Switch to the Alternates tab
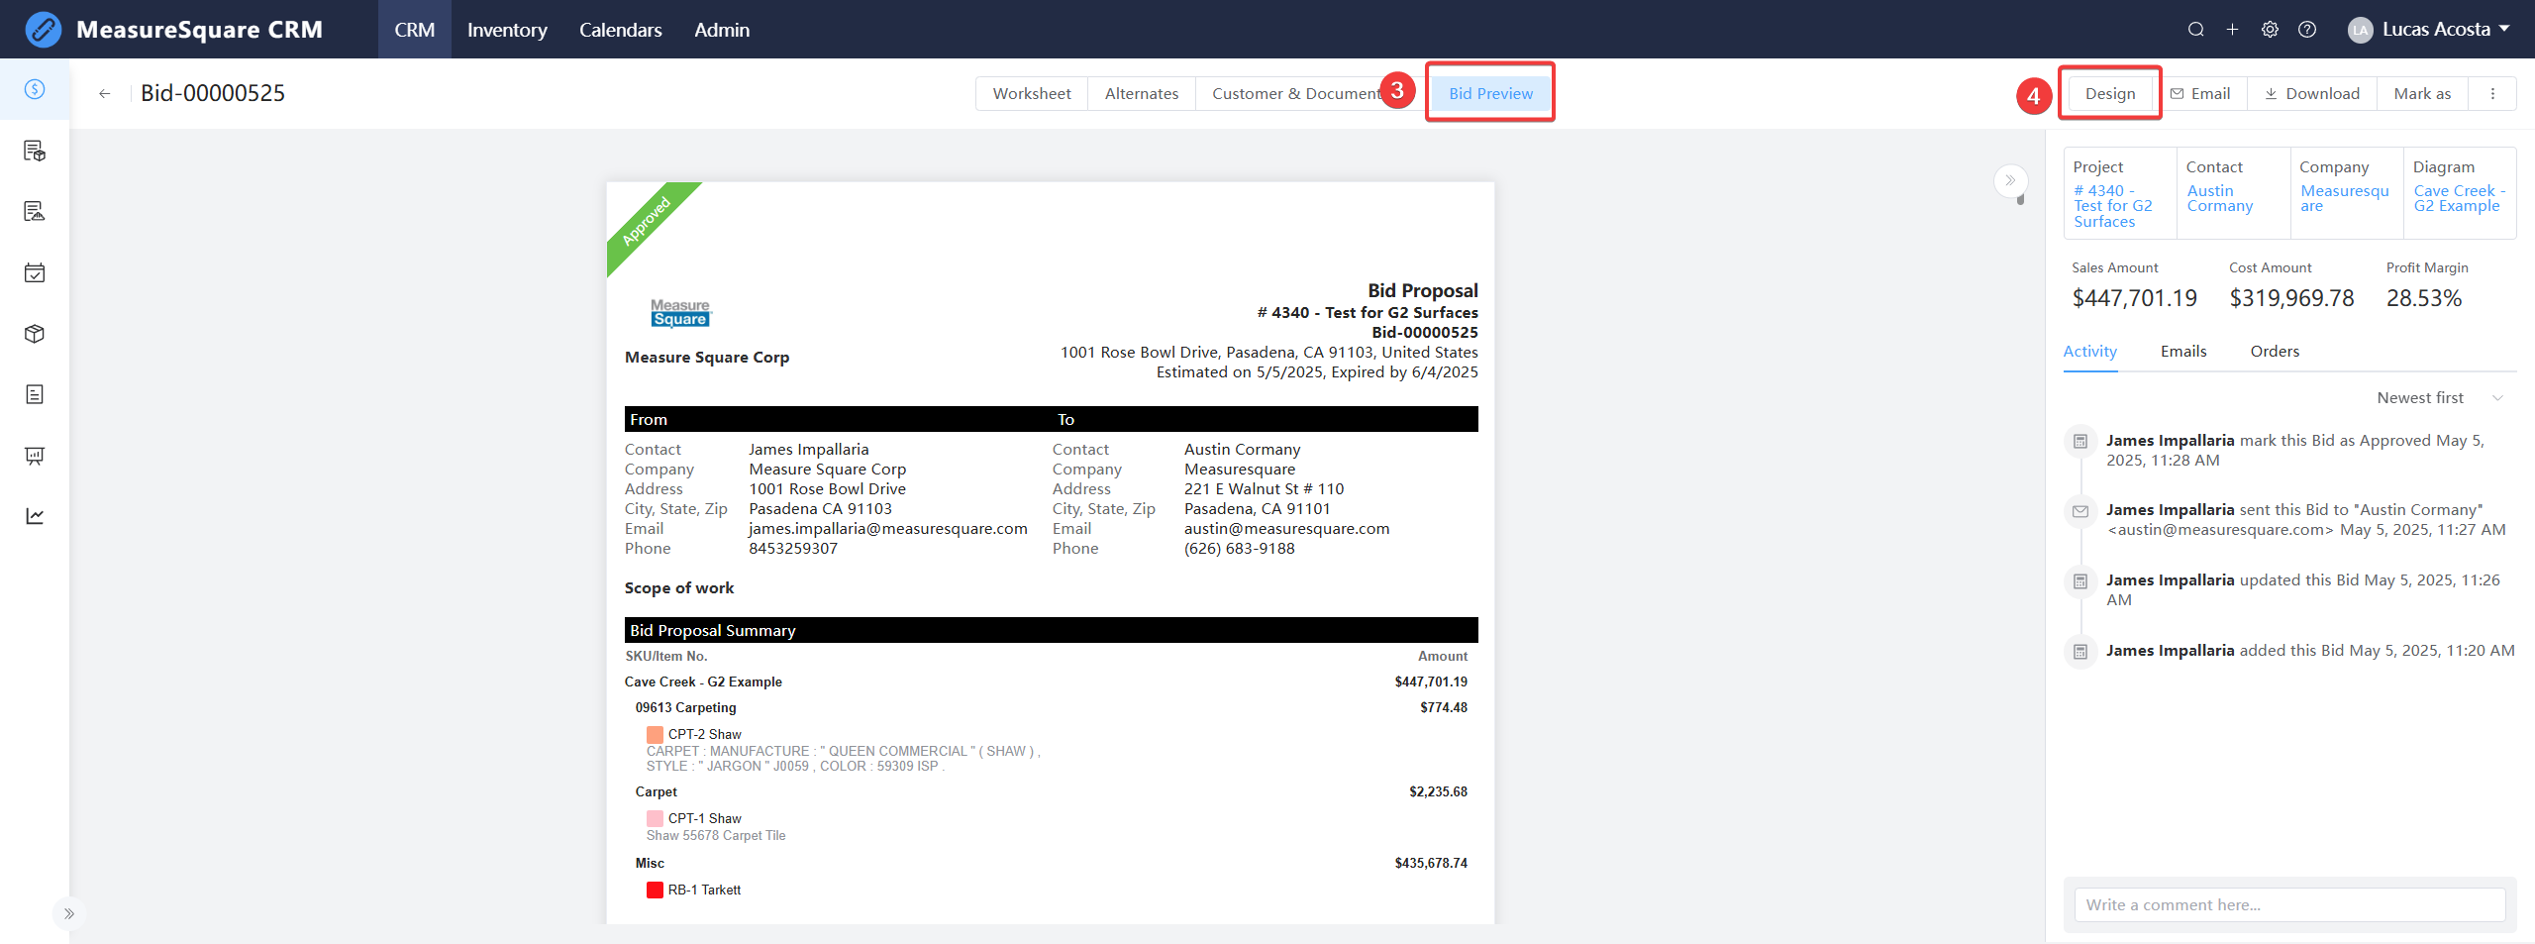Screen dimensions: 2535x944 coord(1142,94)
